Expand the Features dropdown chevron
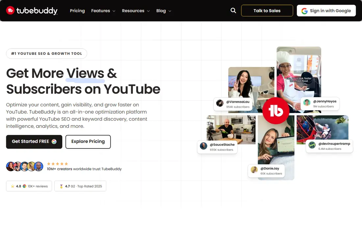Image resolution: width=362 pixels, height=226 pixels. click(x=114, y=11)
